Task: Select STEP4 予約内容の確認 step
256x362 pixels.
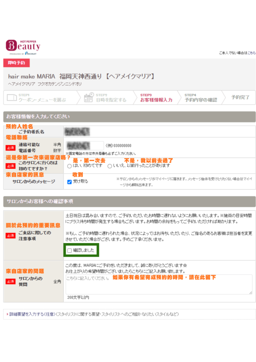Action: 201,97
